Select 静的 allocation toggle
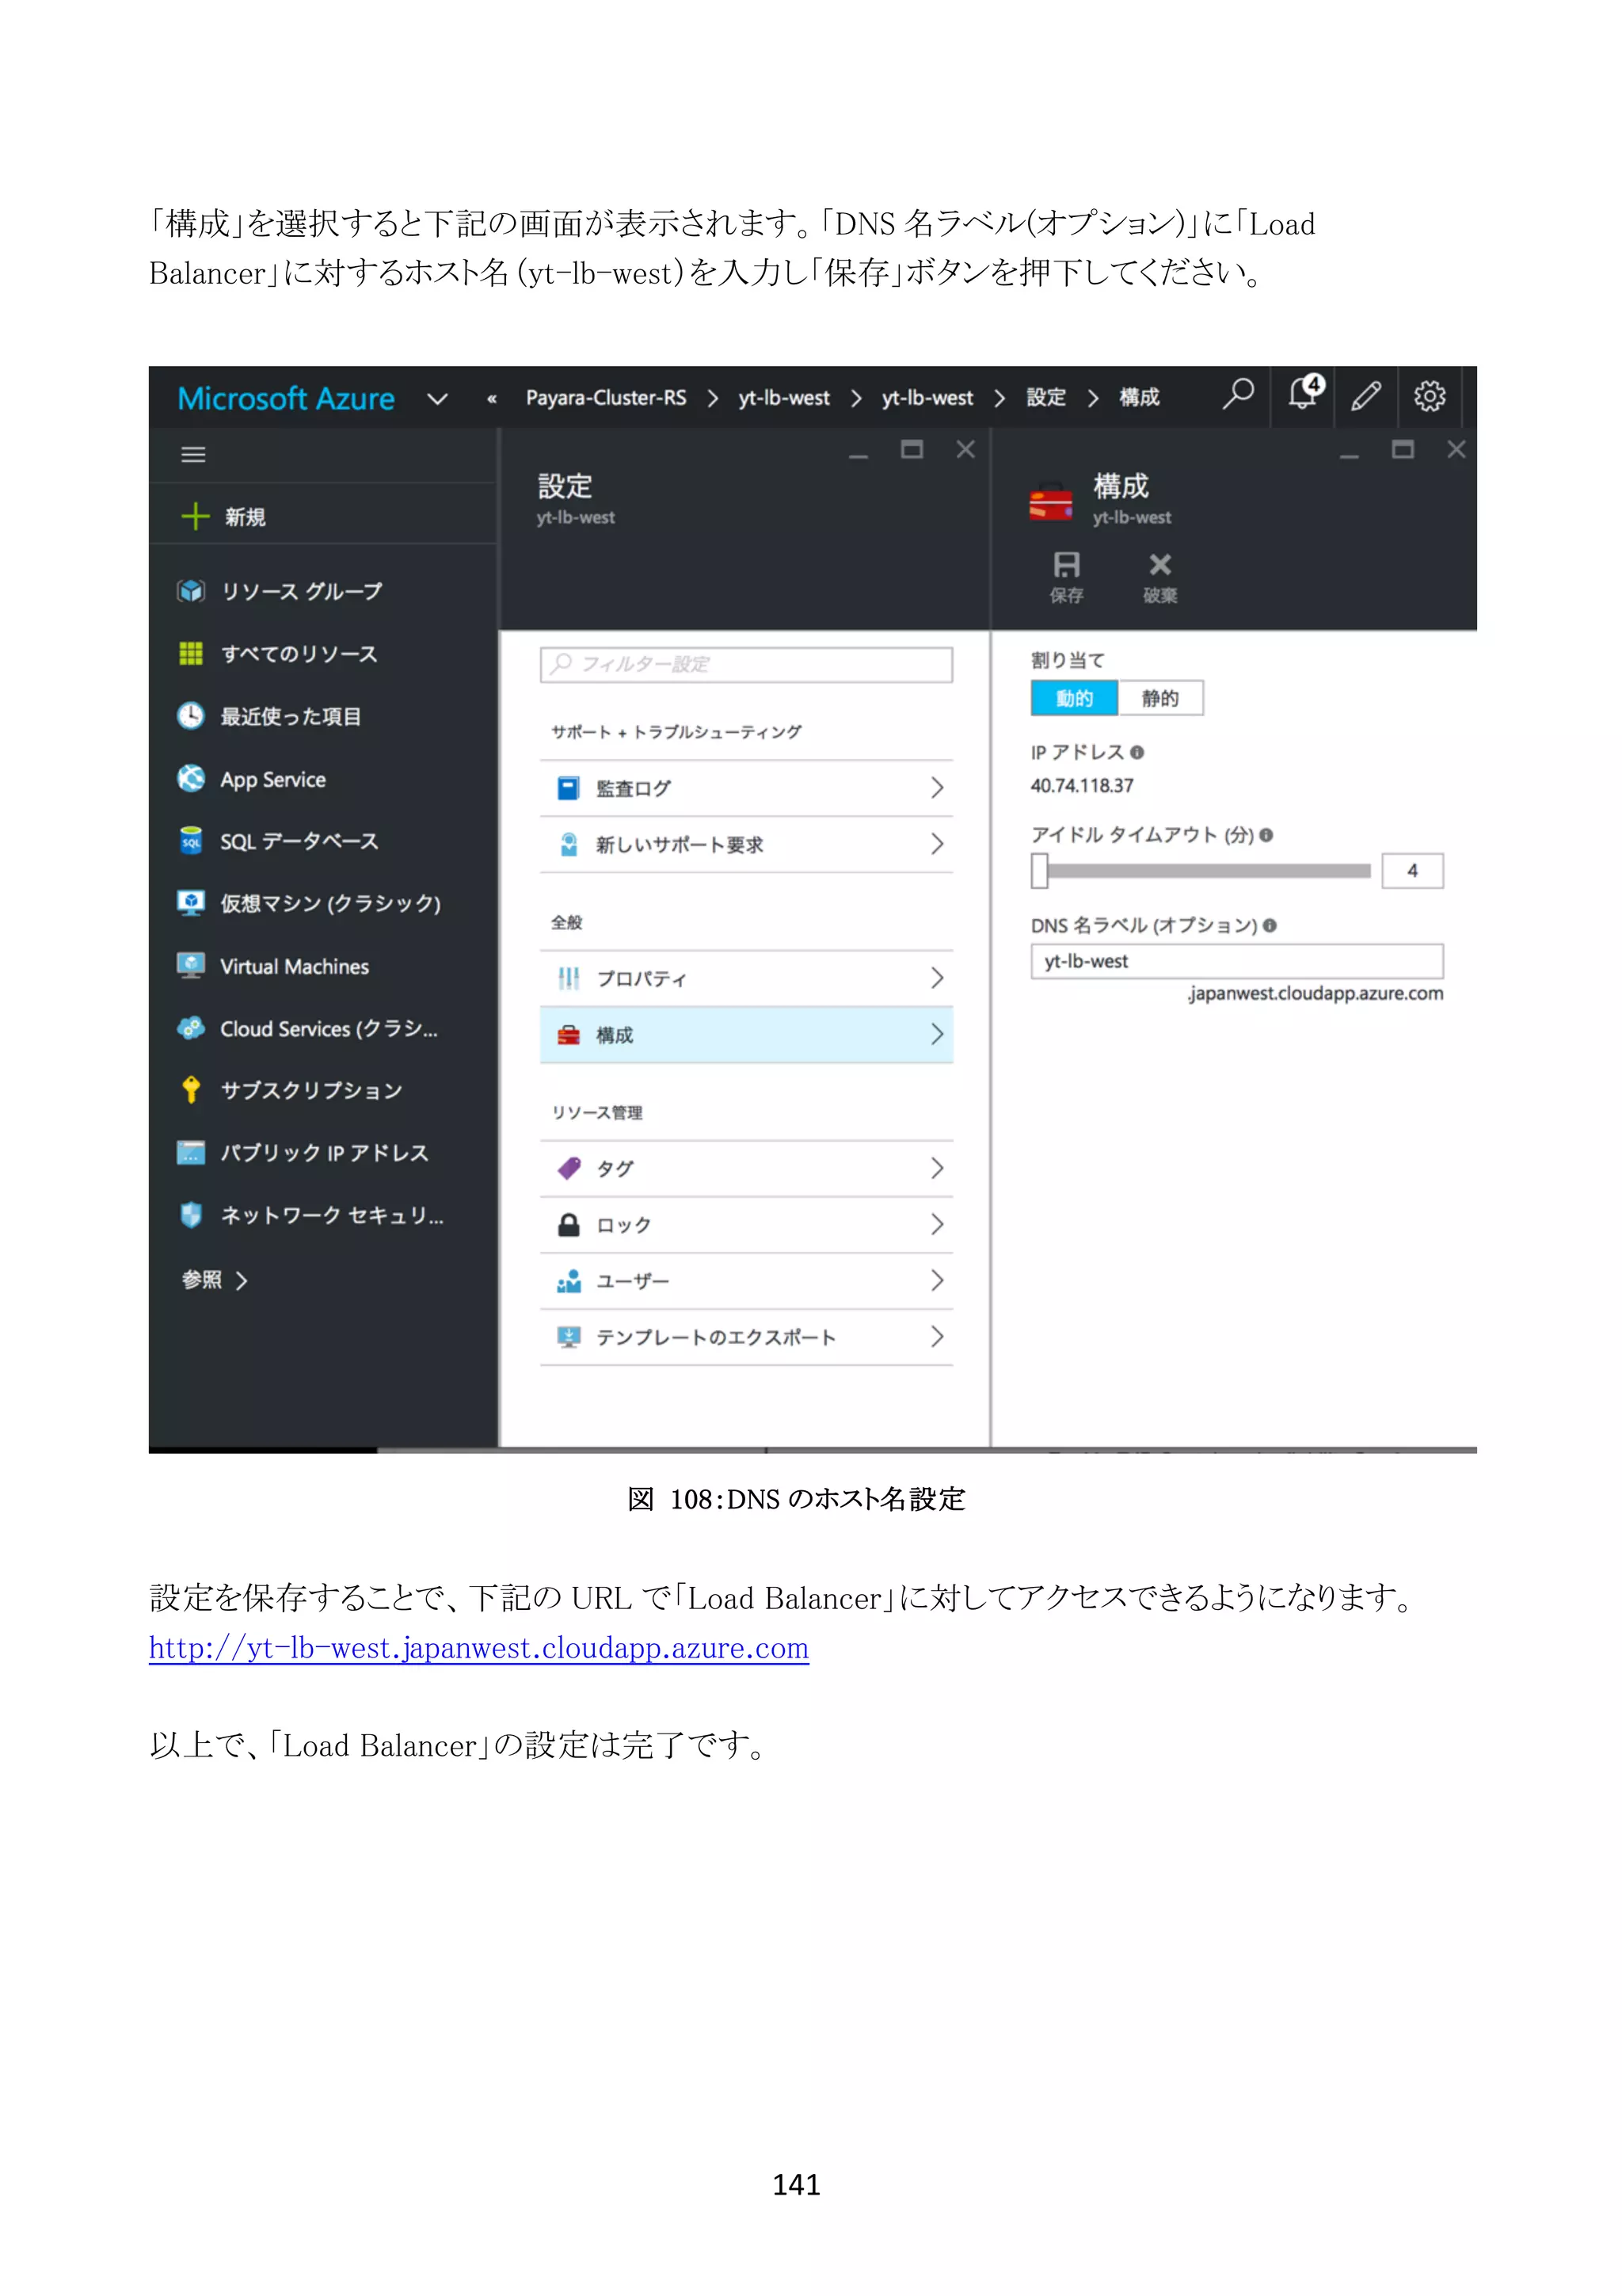Viewport: 1622px width, 2296px height. [x=1160, y=698]
